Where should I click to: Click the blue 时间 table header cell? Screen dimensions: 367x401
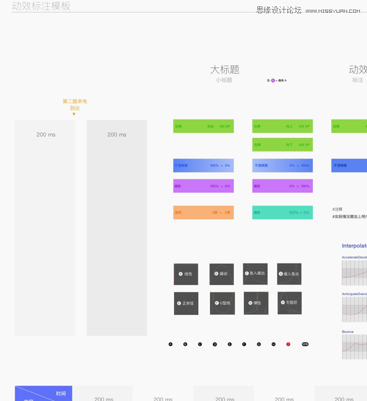coord(43,393)
